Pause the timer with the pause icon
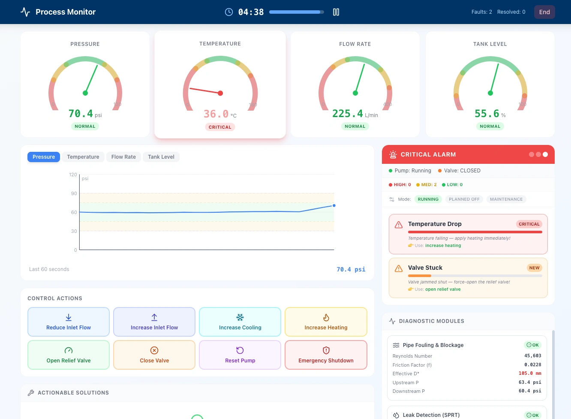The image size is (571, 419). tap(336, 12)
